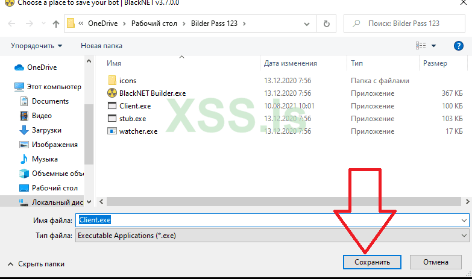The image size is (472, 279).
Task: Refresh the current folder view
Action: (x=326, y=24)
